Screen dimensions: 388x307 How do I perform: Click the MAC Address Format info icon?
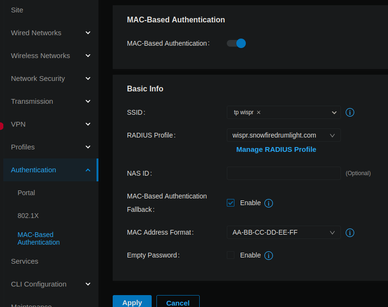tap(350, 233)
